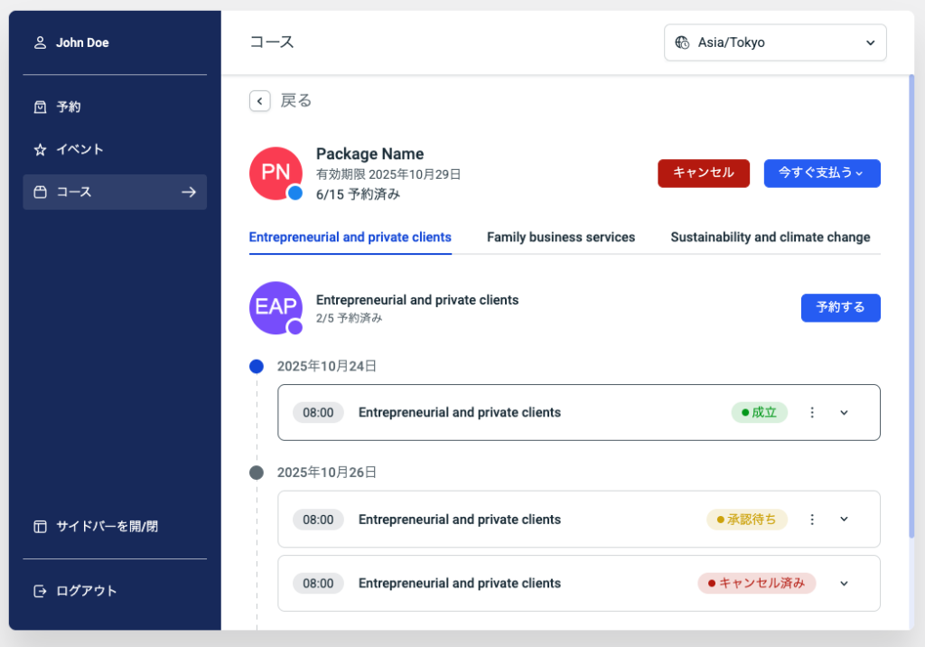Expand the キャンセル済み booking row chevron
The width and height of the screenshot is (925, 647).
[x=845, y=584]
